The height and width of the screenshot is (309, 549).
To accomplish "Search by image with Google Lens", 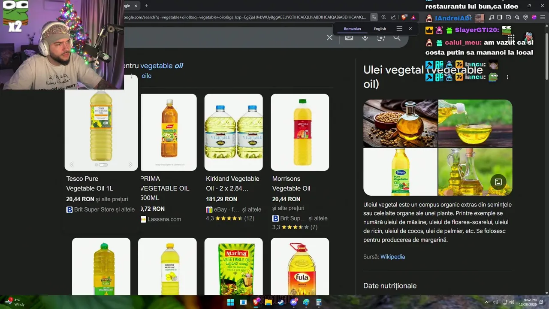I will [381, 38].
